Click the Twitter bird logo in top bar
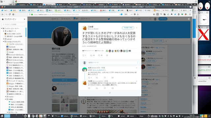The height and width of the screenshot is (118, 211). 109,19
